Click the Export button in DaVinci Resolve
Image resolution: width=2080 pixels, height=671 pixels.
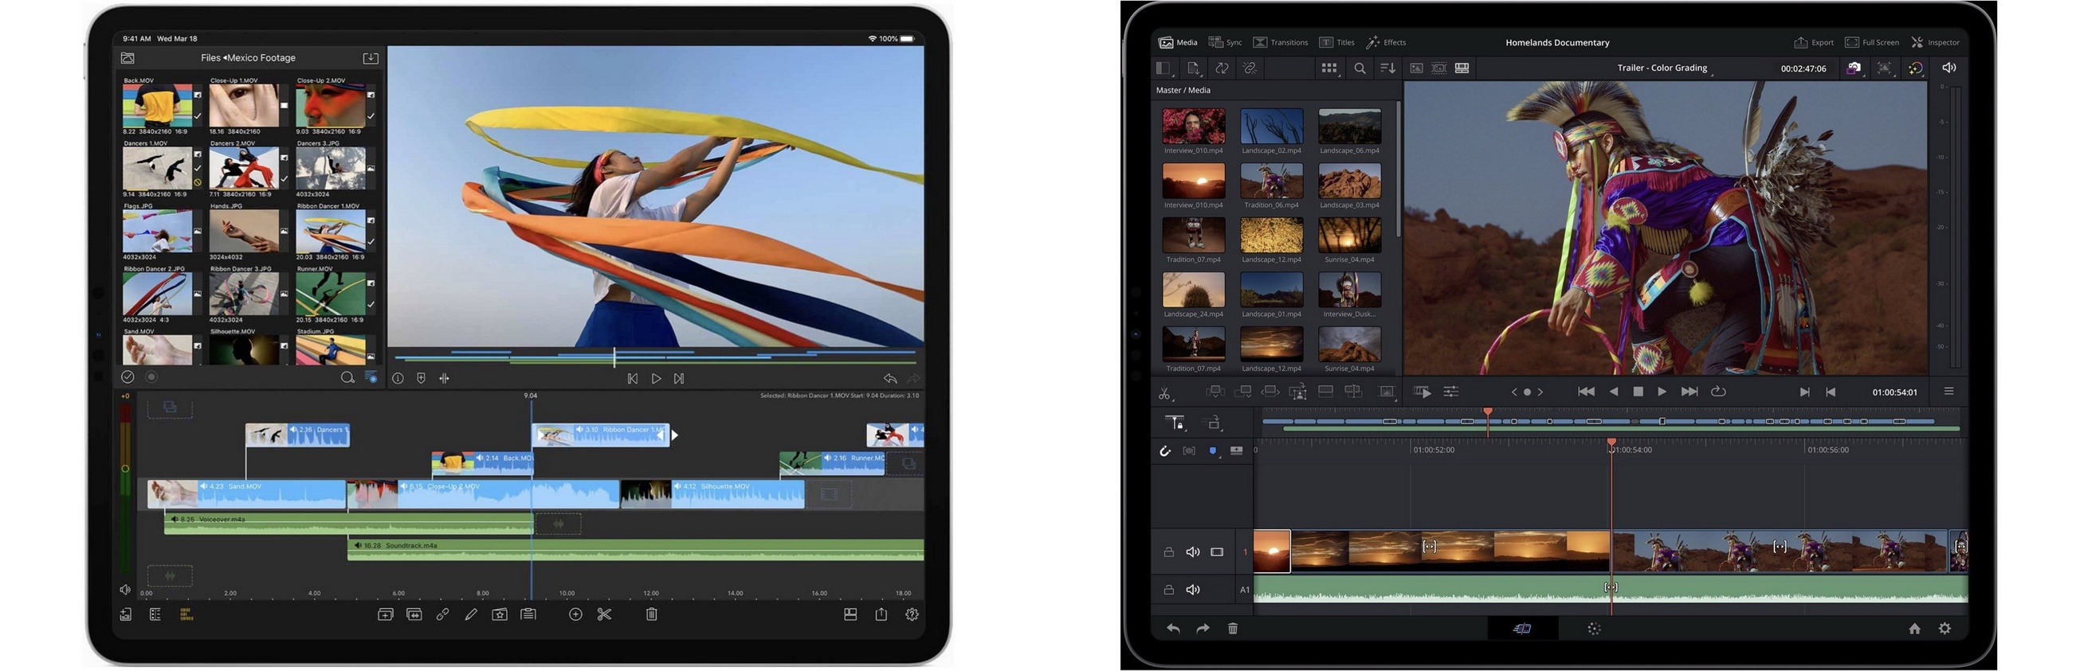pos(1814,43)
